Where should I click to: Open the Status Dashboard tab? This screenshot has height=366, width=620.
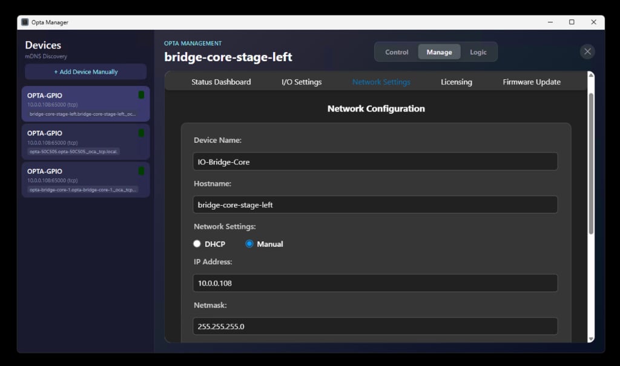[221, 82]
